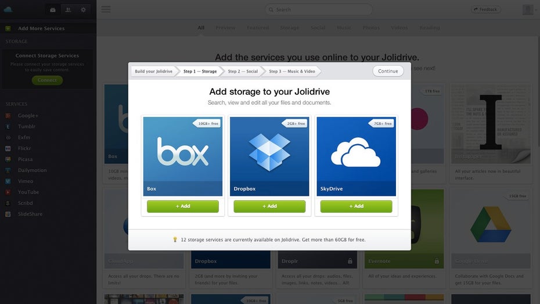Click the Jolidrive cloud logo icon
Viewport: 540px width, 304px height.
[8, 9]
